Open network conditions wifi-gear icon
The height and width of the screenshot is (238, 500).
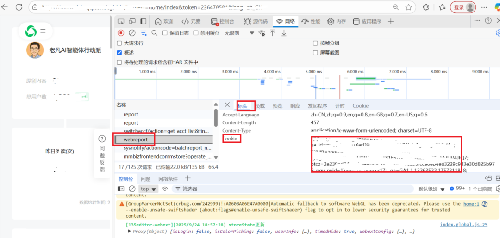tap(262, 33)
